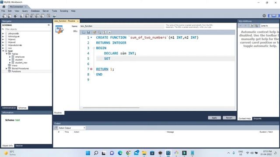280x157 pixels.
Task: Open Microsoft Edge from taskbar
Action: coord(120,153)
